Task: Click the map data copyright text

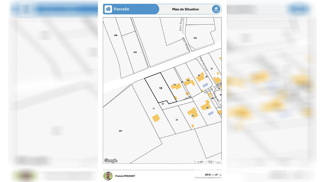Action: tap(208, 161)
